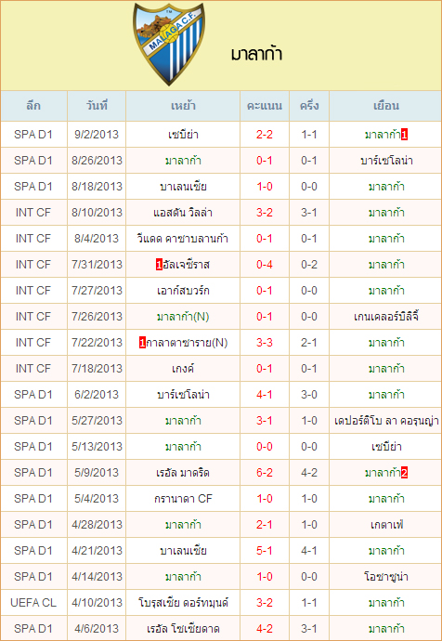Select the date 4/14/2013
The height and width of the screenshot is (641, 442).
point(97,577)
